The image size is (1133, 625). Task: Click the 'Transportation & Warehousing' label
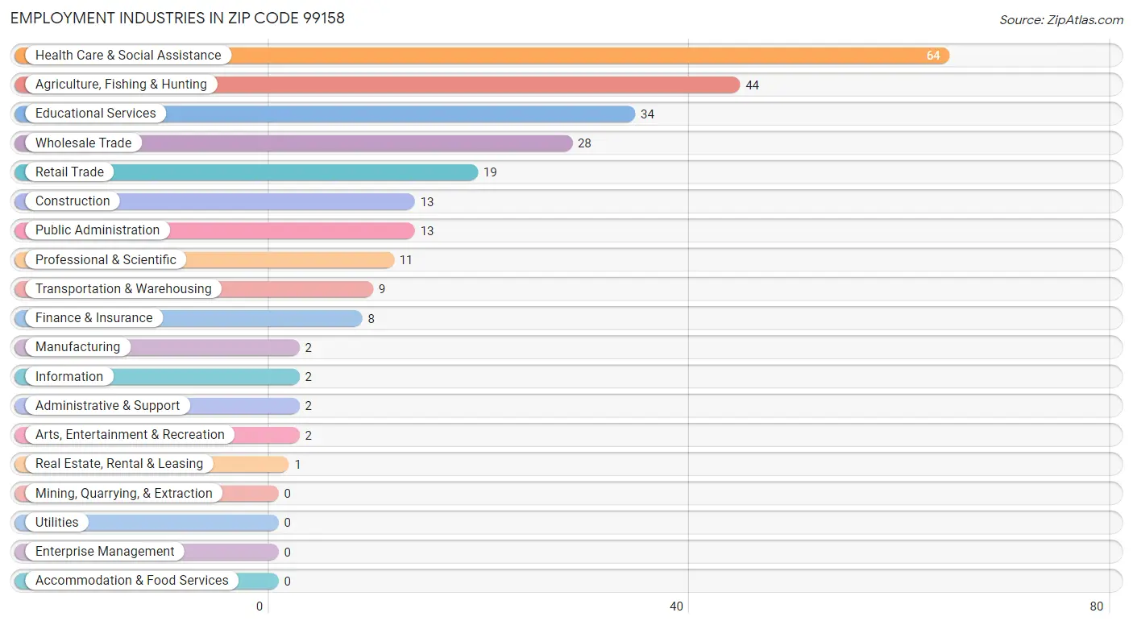click(x=123, y=289)
